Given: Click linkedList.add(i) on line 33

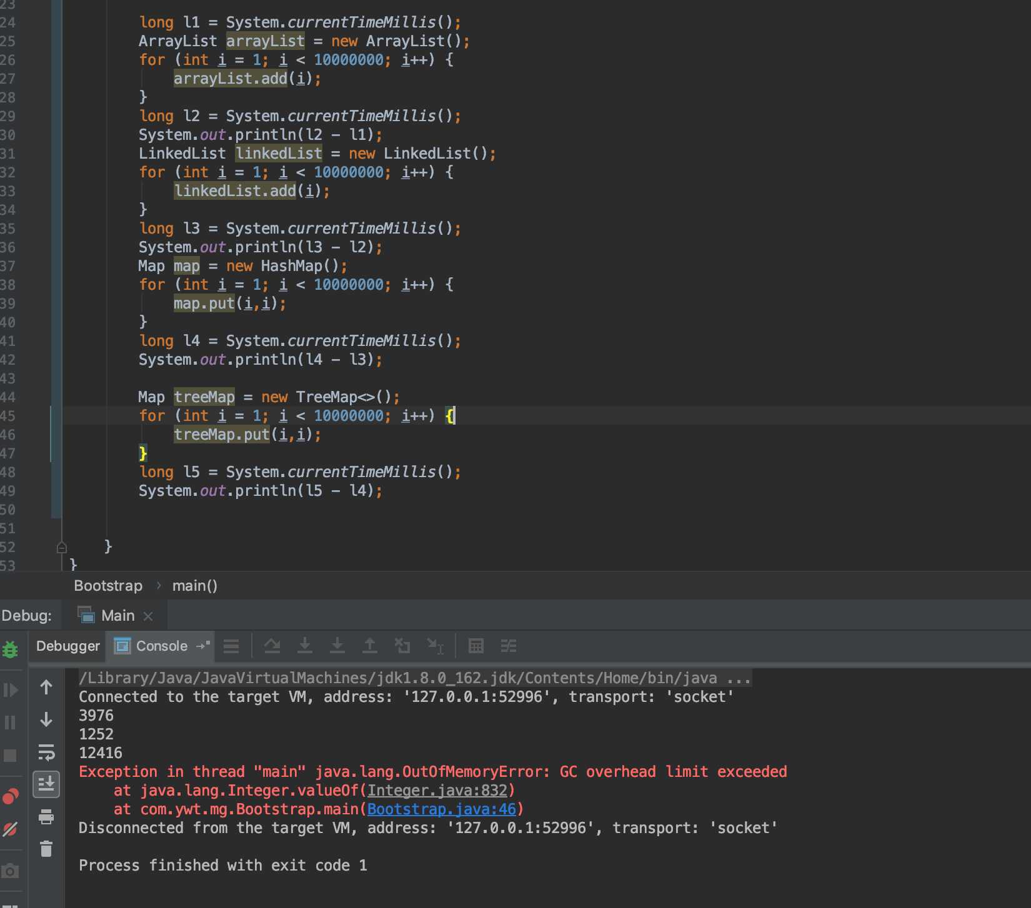Looking at the screenshot, I should pos(251,191).
